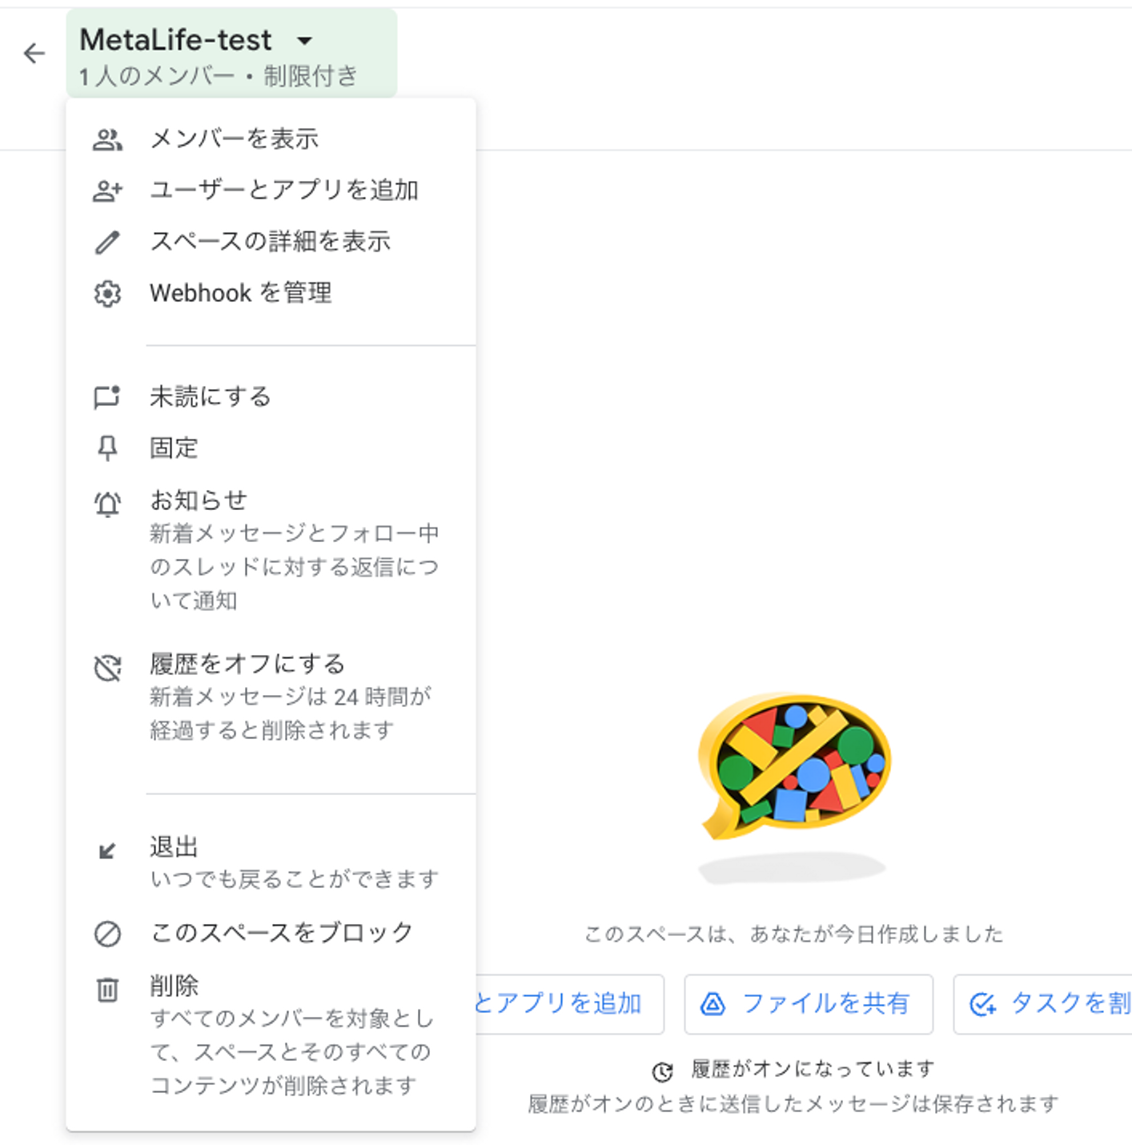The width and height of the screenshot is (1132, 1145).
Task: Click the pencil icon for スペースの詳細を表示
Action: point(107,242)
